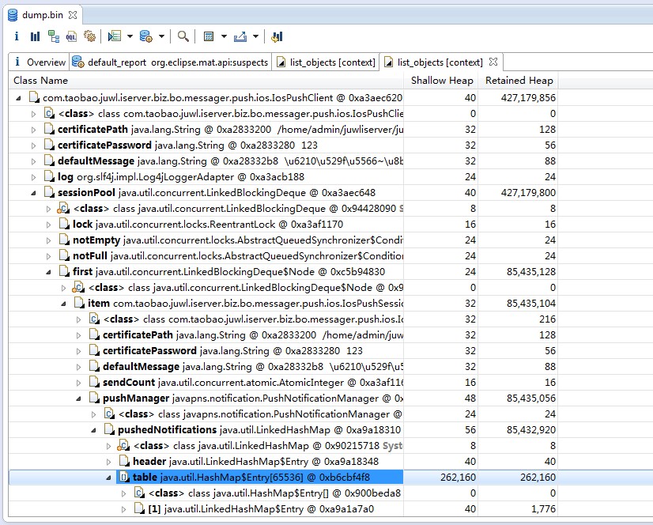Expand the [1] LinkedHashMap$Entry @ 0xa9a1a7a0 node

123,510
